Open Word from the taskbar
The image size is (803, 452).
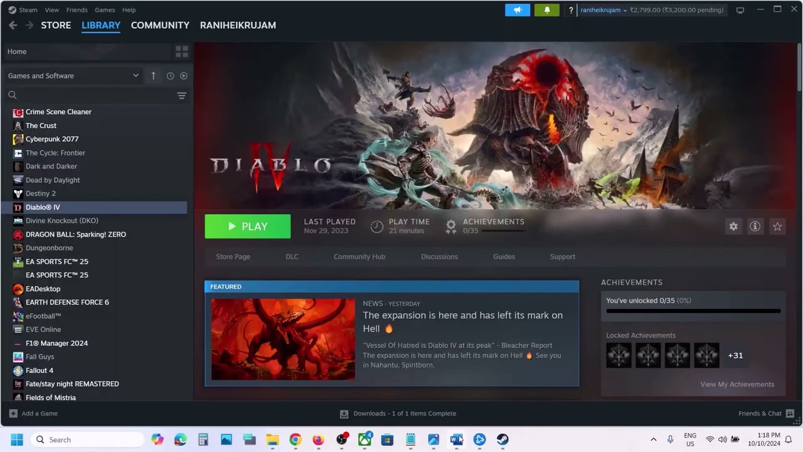[x=457, y=439]
